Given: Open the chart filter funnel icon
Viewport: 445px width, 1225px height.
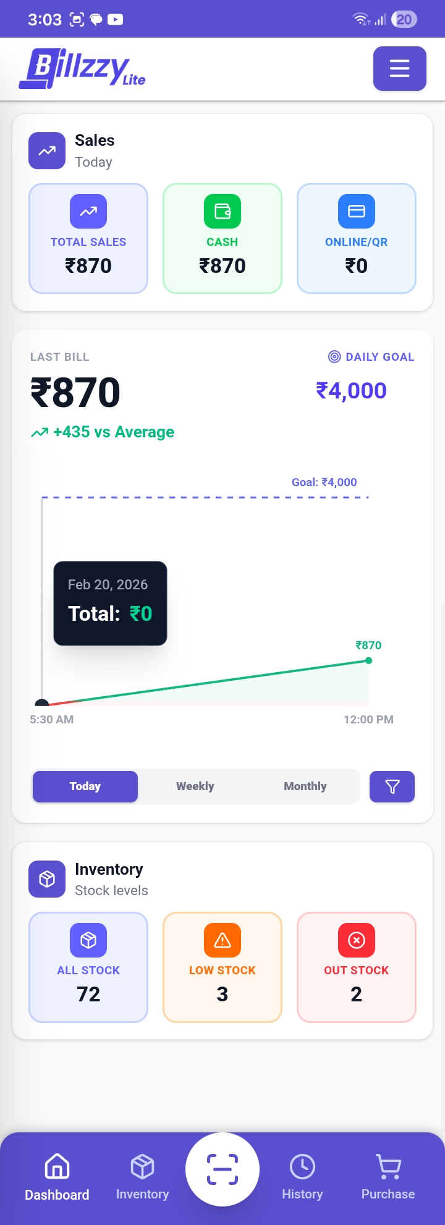Looking at the screenshot, I should click(392, 786).
